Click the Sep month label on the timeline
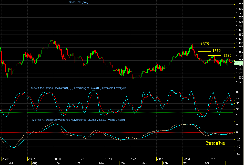The height and width of the screenshot is (165, 244). (x=57, y=163)
